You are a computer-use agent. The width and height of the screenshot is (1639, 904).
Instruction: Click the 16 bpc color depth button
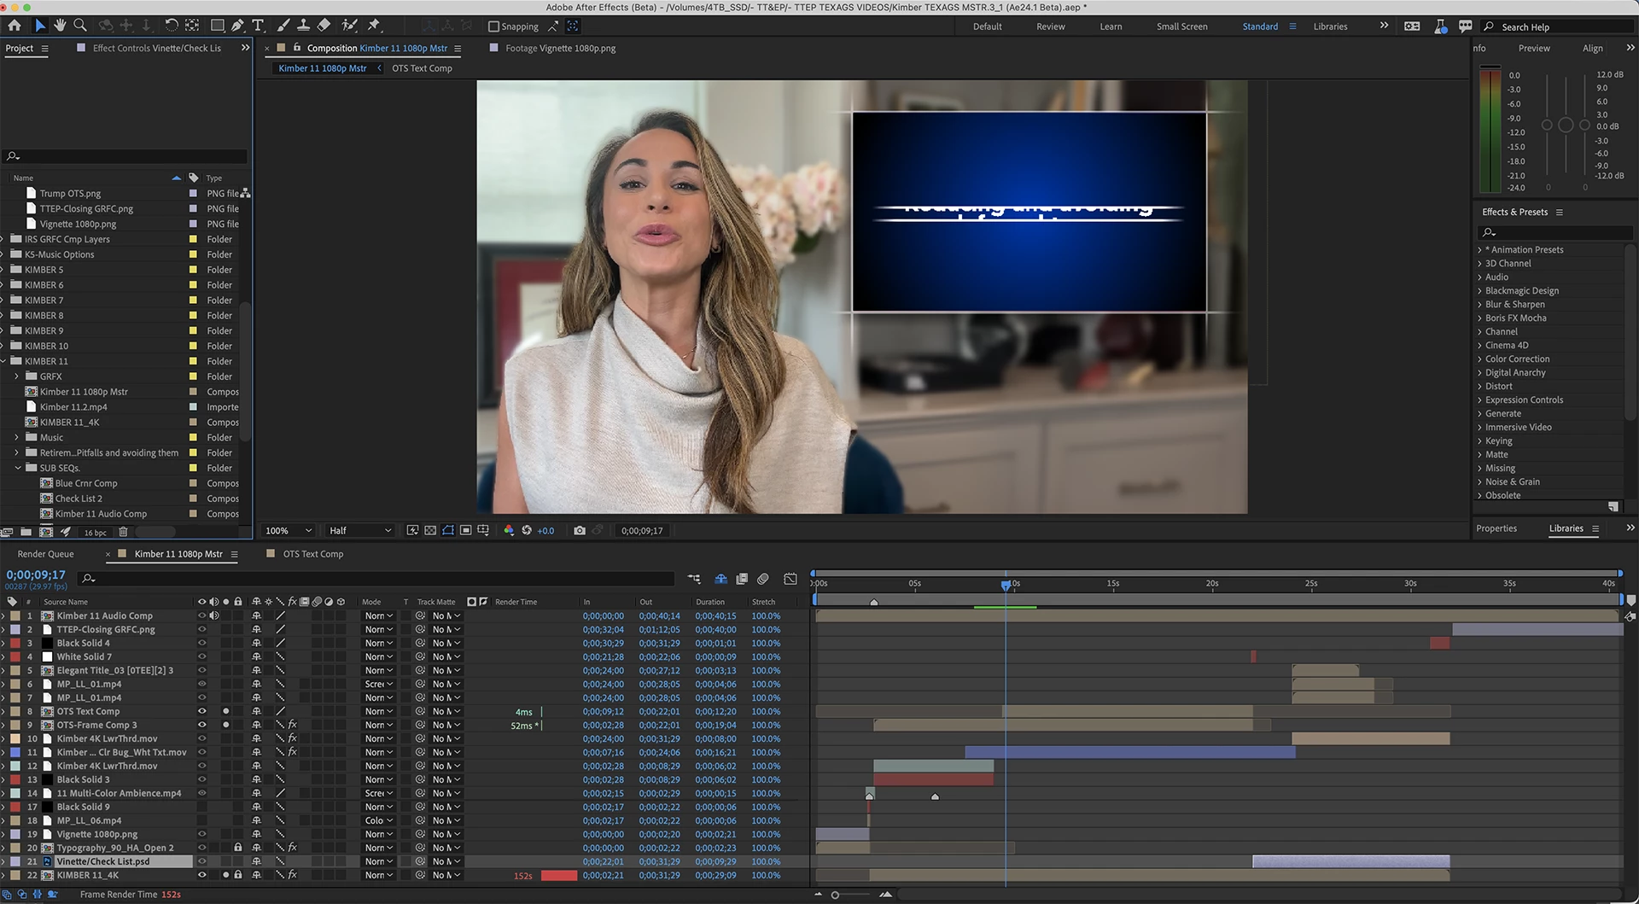[95, 533]
